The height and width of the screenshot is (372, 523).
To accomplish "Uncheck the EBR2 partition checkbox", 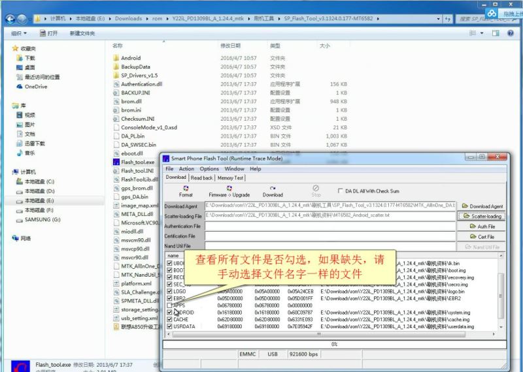I will [x=169, y=298].
